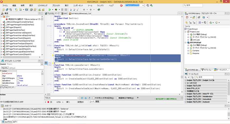Screen dimensions: 230x124
Task: Click the desktop save icon beside layout dropdown
Action: pos(148,6)
